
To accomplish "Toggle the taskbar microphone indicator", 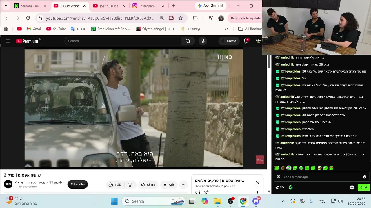I will (x=311, y=201).
